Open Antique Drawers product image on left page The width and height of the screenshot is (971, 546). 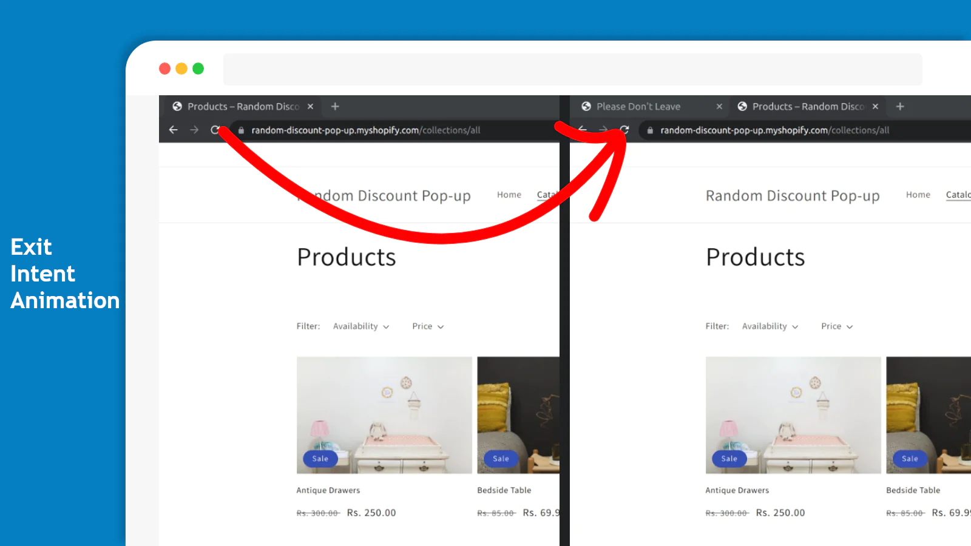384,415
